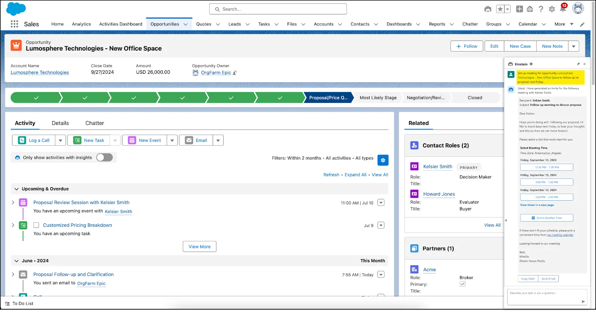Screen dimensions: 596x312
Task: Click the Log a Call phone icon
Action: [x=22, y=140]
